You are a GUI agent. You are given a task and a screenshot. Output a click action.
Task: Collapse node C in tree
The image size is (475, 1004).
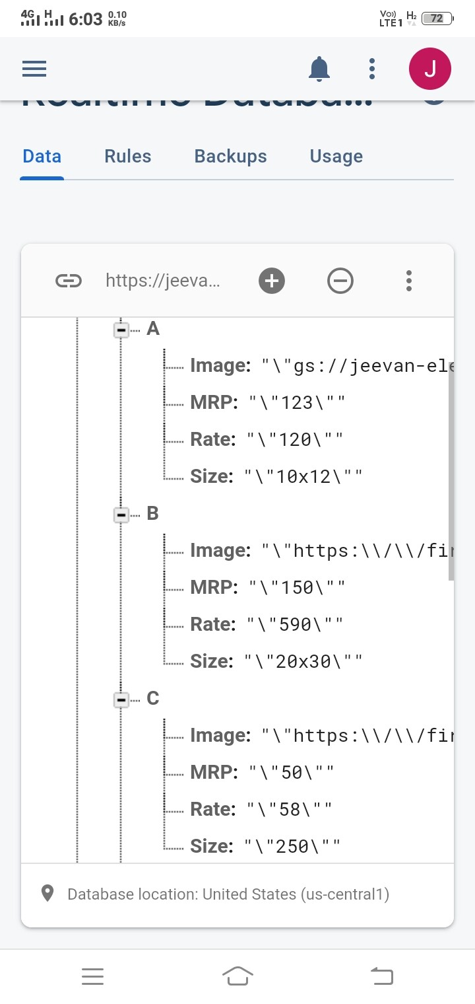121,699
